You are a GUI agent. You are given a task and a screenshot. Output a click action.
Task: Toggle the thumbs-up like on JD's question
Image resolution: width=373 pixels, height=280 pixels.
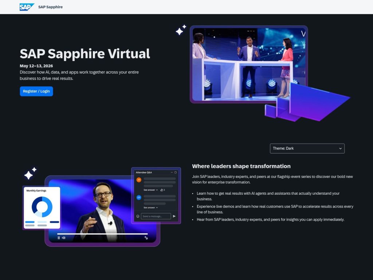(x=162, y=190)
